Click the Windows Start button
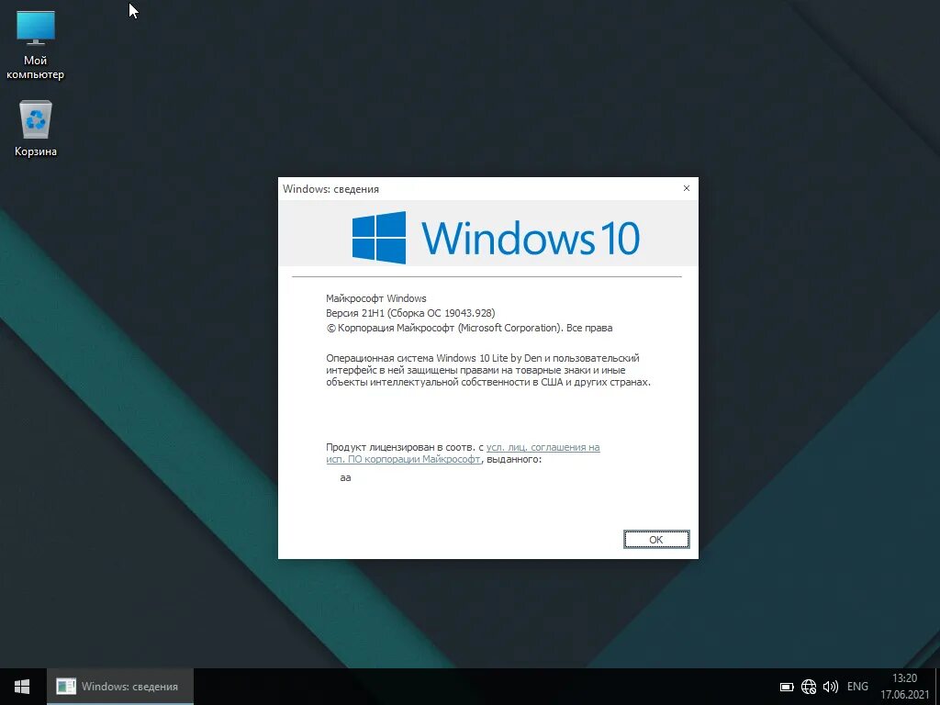 20,686
